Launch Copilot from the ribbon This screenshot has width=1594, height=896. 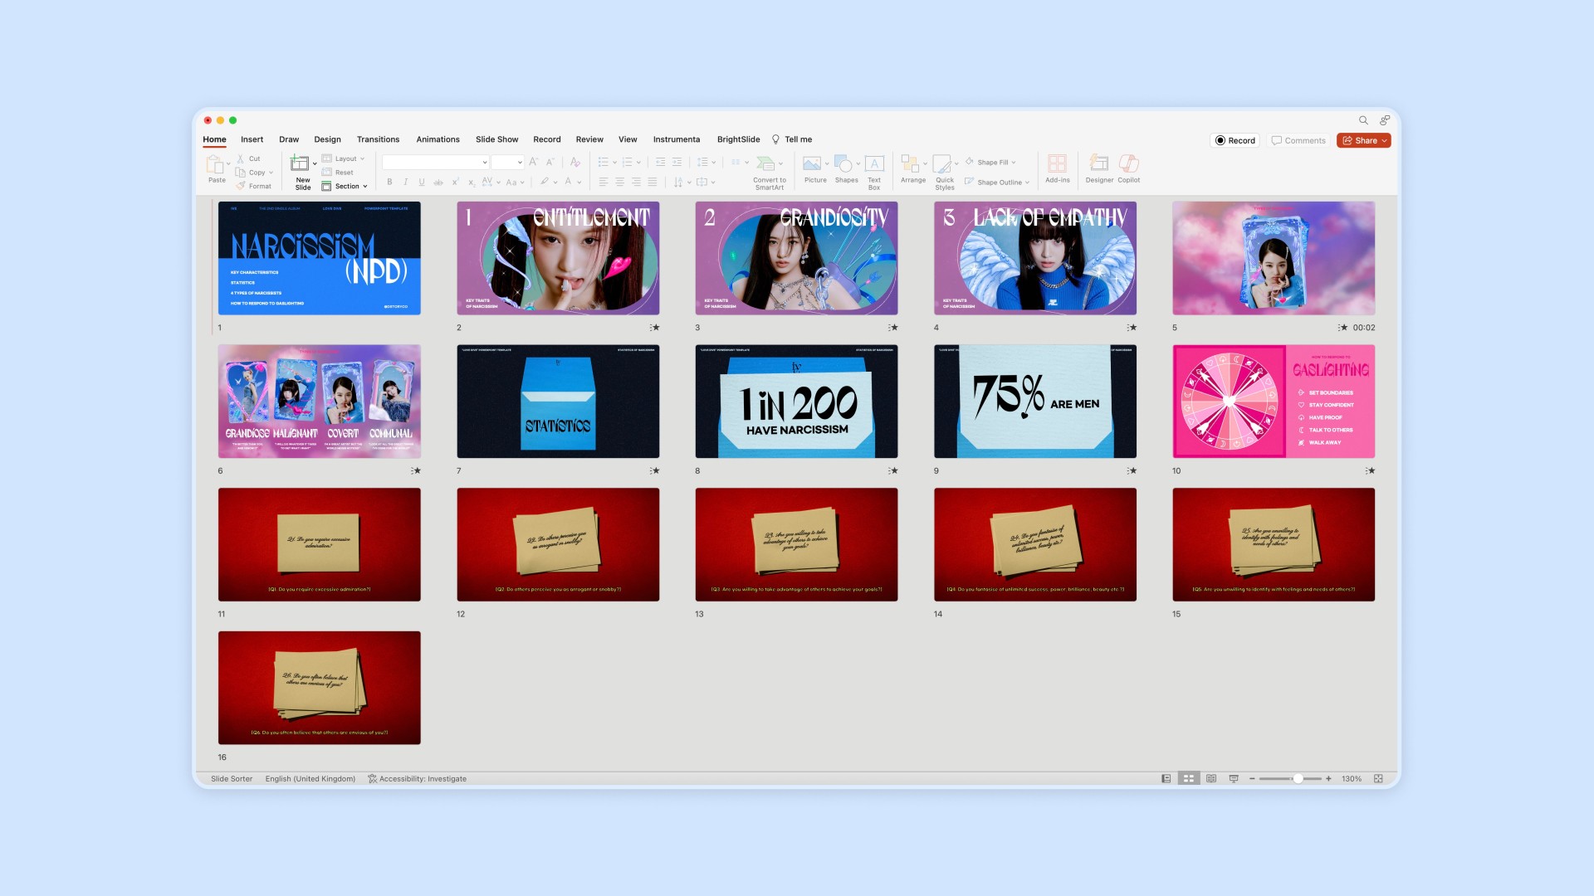point(1128,163)
